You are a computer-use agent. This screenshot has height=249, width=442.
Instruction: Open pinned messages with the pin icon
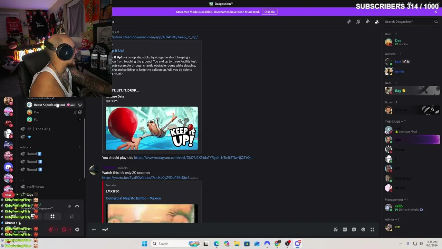(x=367, y=21)
